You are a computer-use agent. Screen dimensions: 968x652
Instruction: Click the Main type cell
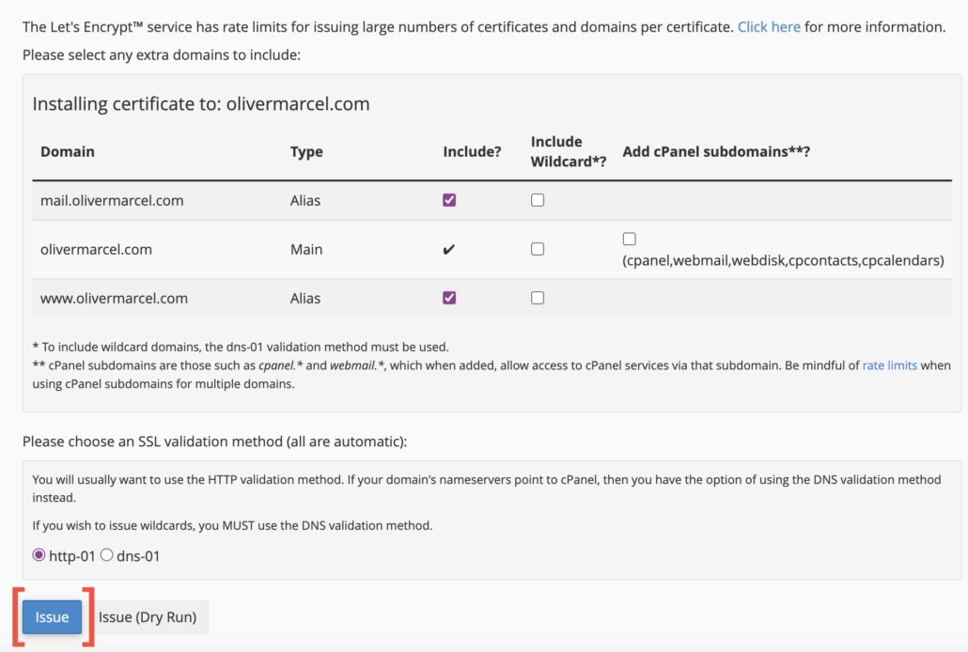coord(306,250)
